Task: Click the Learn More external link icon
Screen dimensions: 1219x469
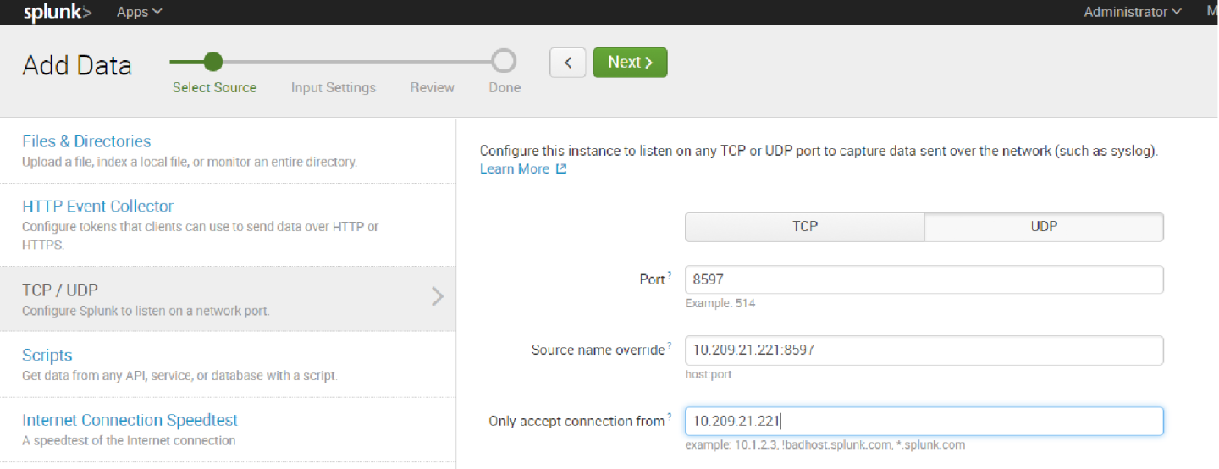Action: (560, 169)
